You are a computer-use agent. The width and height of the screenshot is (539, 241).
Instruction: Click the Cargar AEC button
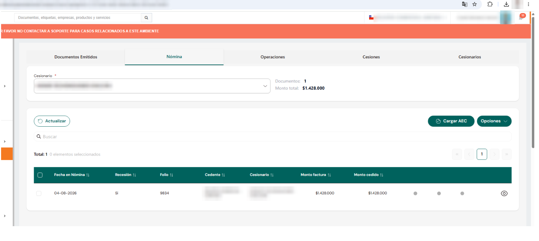click(451, 121)
